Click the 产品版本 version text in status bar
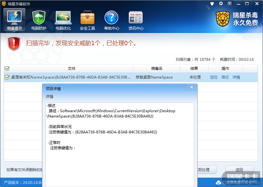Image resolution: width=263 pixels, height=187 pixels. point(23,182)
